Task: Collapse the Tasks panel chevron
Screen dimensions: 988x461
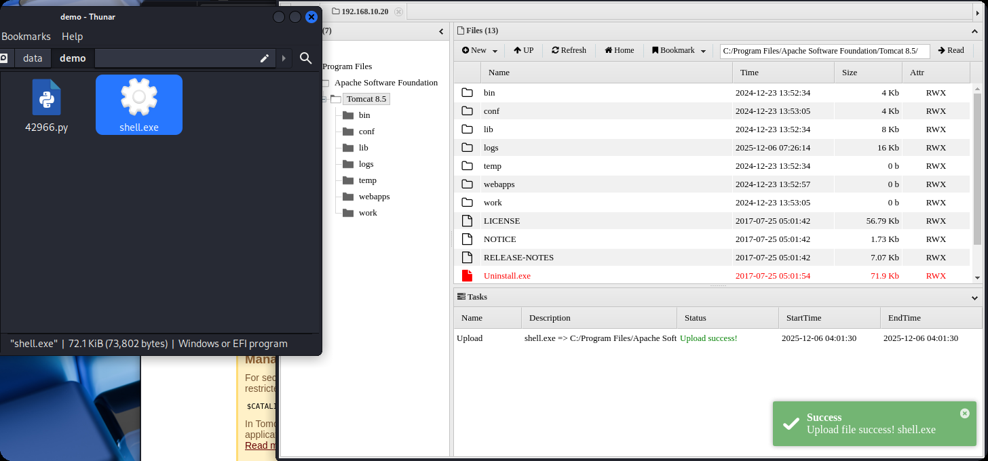Action: click(975, 297)
